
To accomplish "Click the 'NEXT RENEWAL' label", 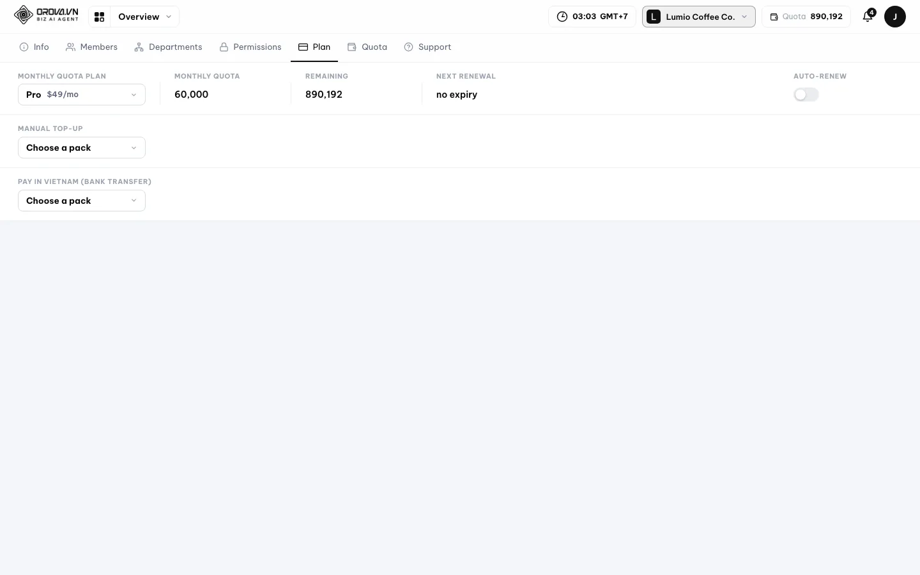I will (x=466, y=76).
